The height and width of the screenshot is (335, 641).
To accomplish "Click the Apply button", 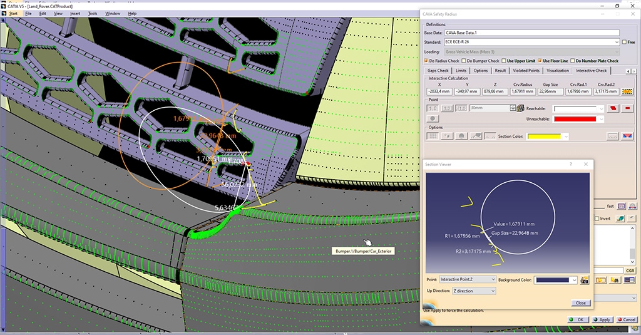I will coord(602,319).
